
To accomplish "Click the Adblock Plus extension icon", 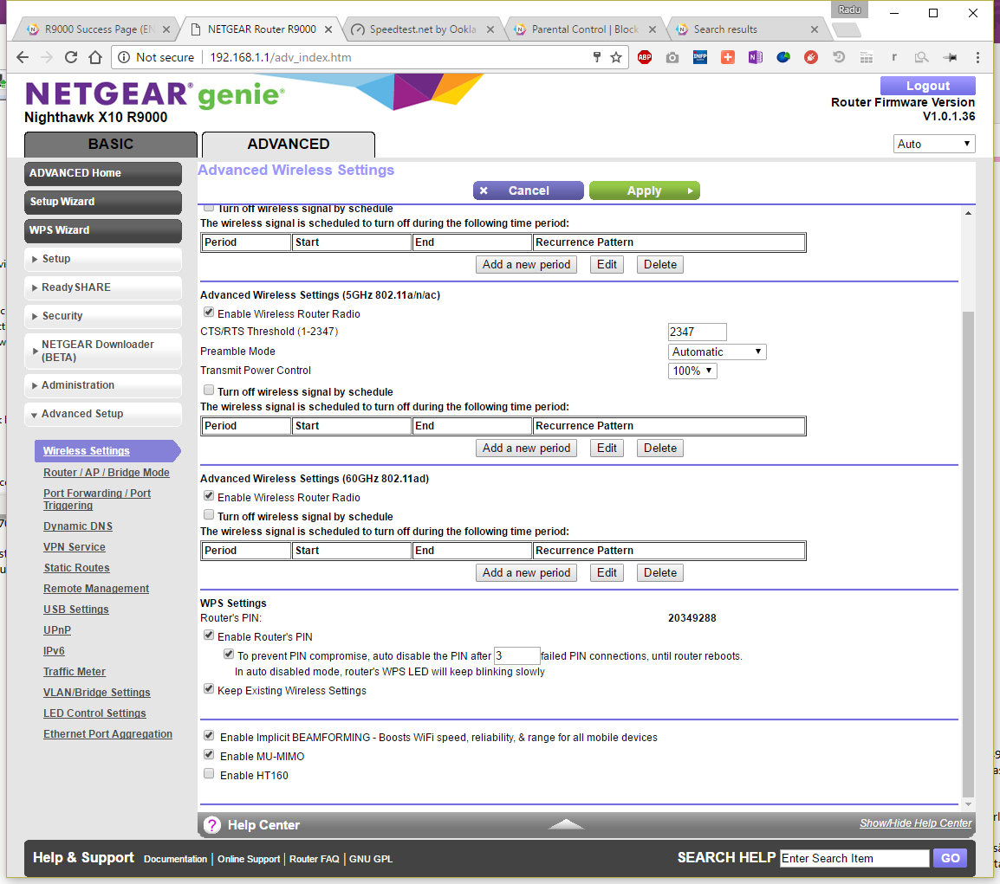I will pos(645,57).
